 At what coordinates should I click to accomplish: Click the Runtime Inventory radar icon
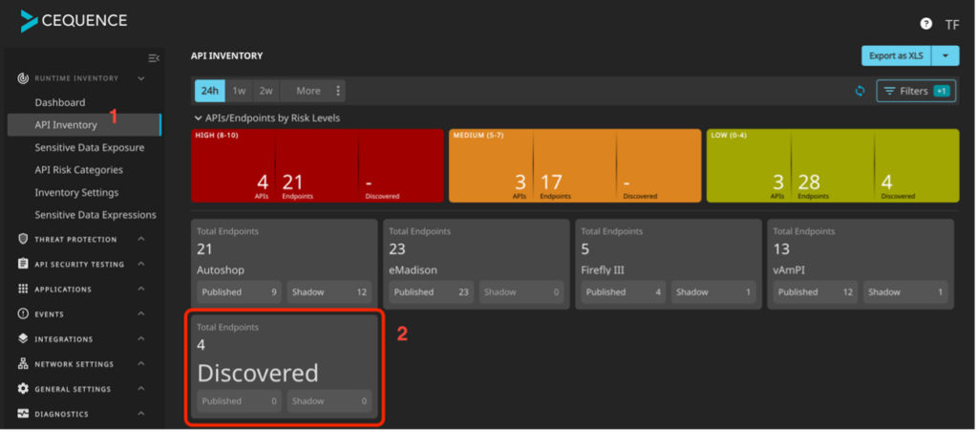click(23, 78)
